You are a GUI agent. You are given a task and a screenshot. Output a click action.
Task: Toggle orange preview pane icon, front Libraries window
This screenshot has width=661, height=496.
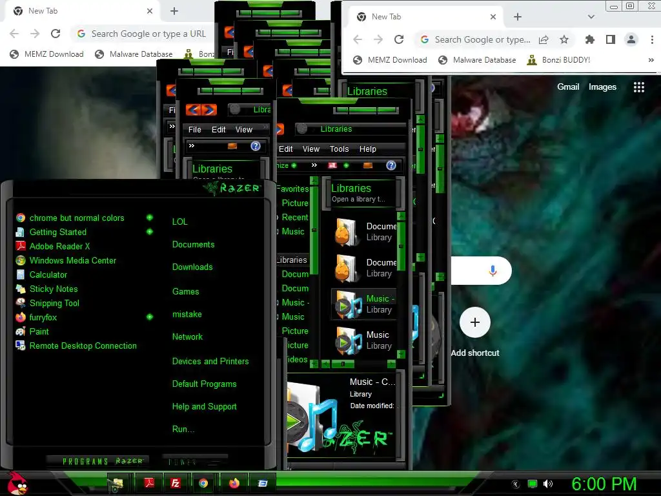(368, 165)
